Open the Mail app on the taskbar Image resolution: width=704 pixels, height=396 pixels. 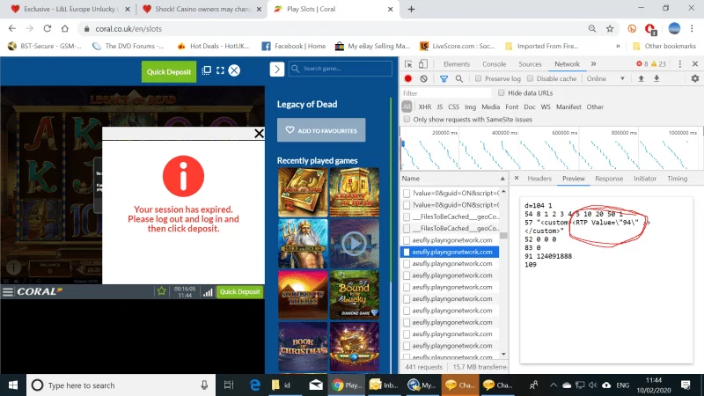(316, 385)
